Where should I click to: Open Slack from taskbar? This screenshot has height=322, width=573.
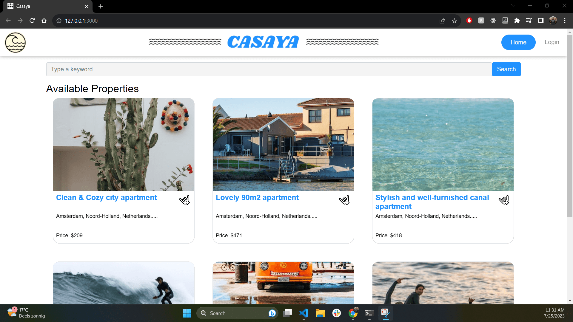[x=337, y=313]
